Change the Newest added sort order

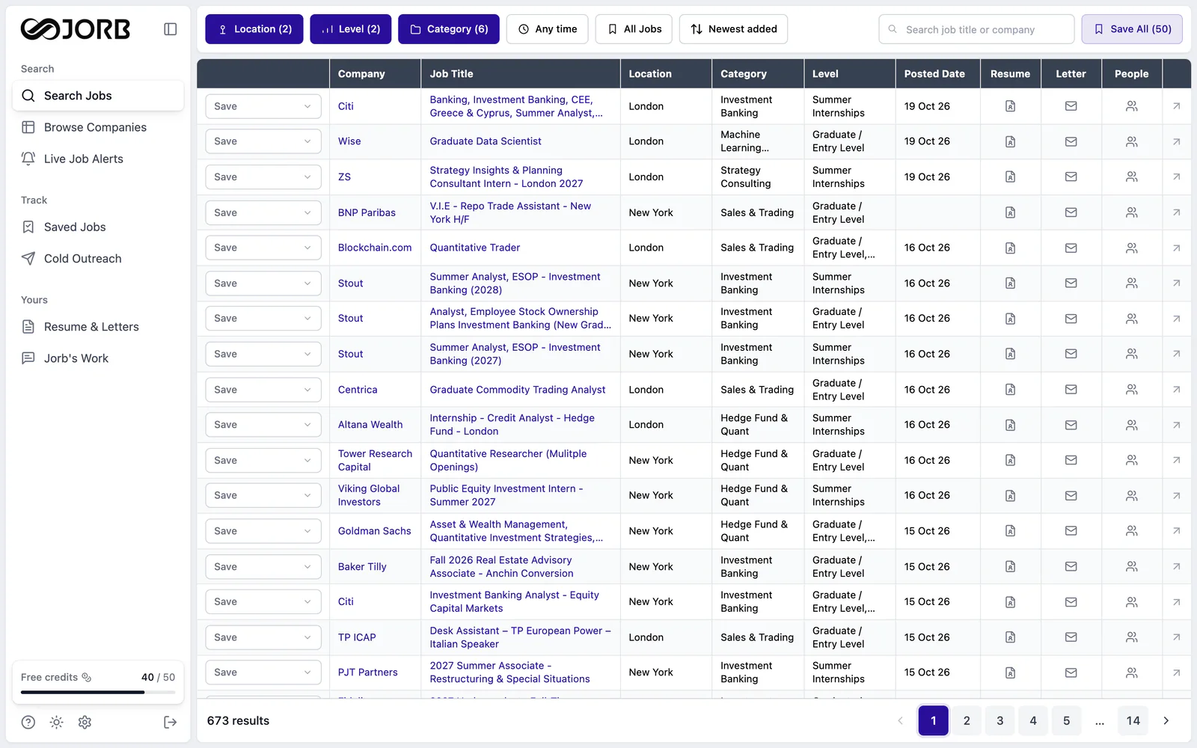point(733,29)
